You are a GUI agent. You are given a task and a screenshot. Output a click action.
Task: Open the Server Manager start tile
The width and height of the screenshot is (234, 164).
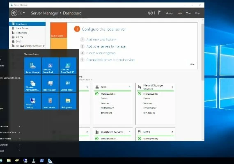point(33,66)
